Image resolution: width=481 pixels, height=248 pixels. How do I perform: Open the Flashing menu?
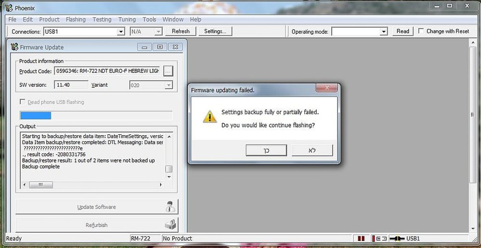pos(76,19)
